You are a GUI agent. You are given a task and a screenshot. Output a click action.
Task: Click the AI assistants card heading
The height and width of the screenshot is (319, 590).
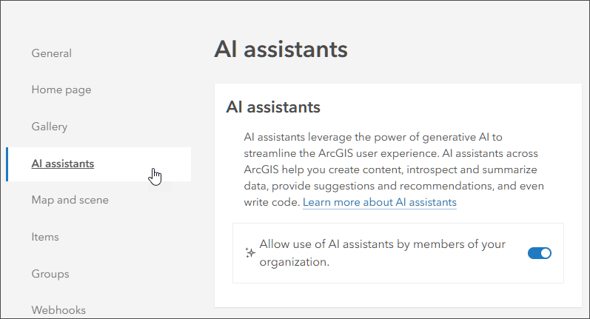click(x=273, y=107)
